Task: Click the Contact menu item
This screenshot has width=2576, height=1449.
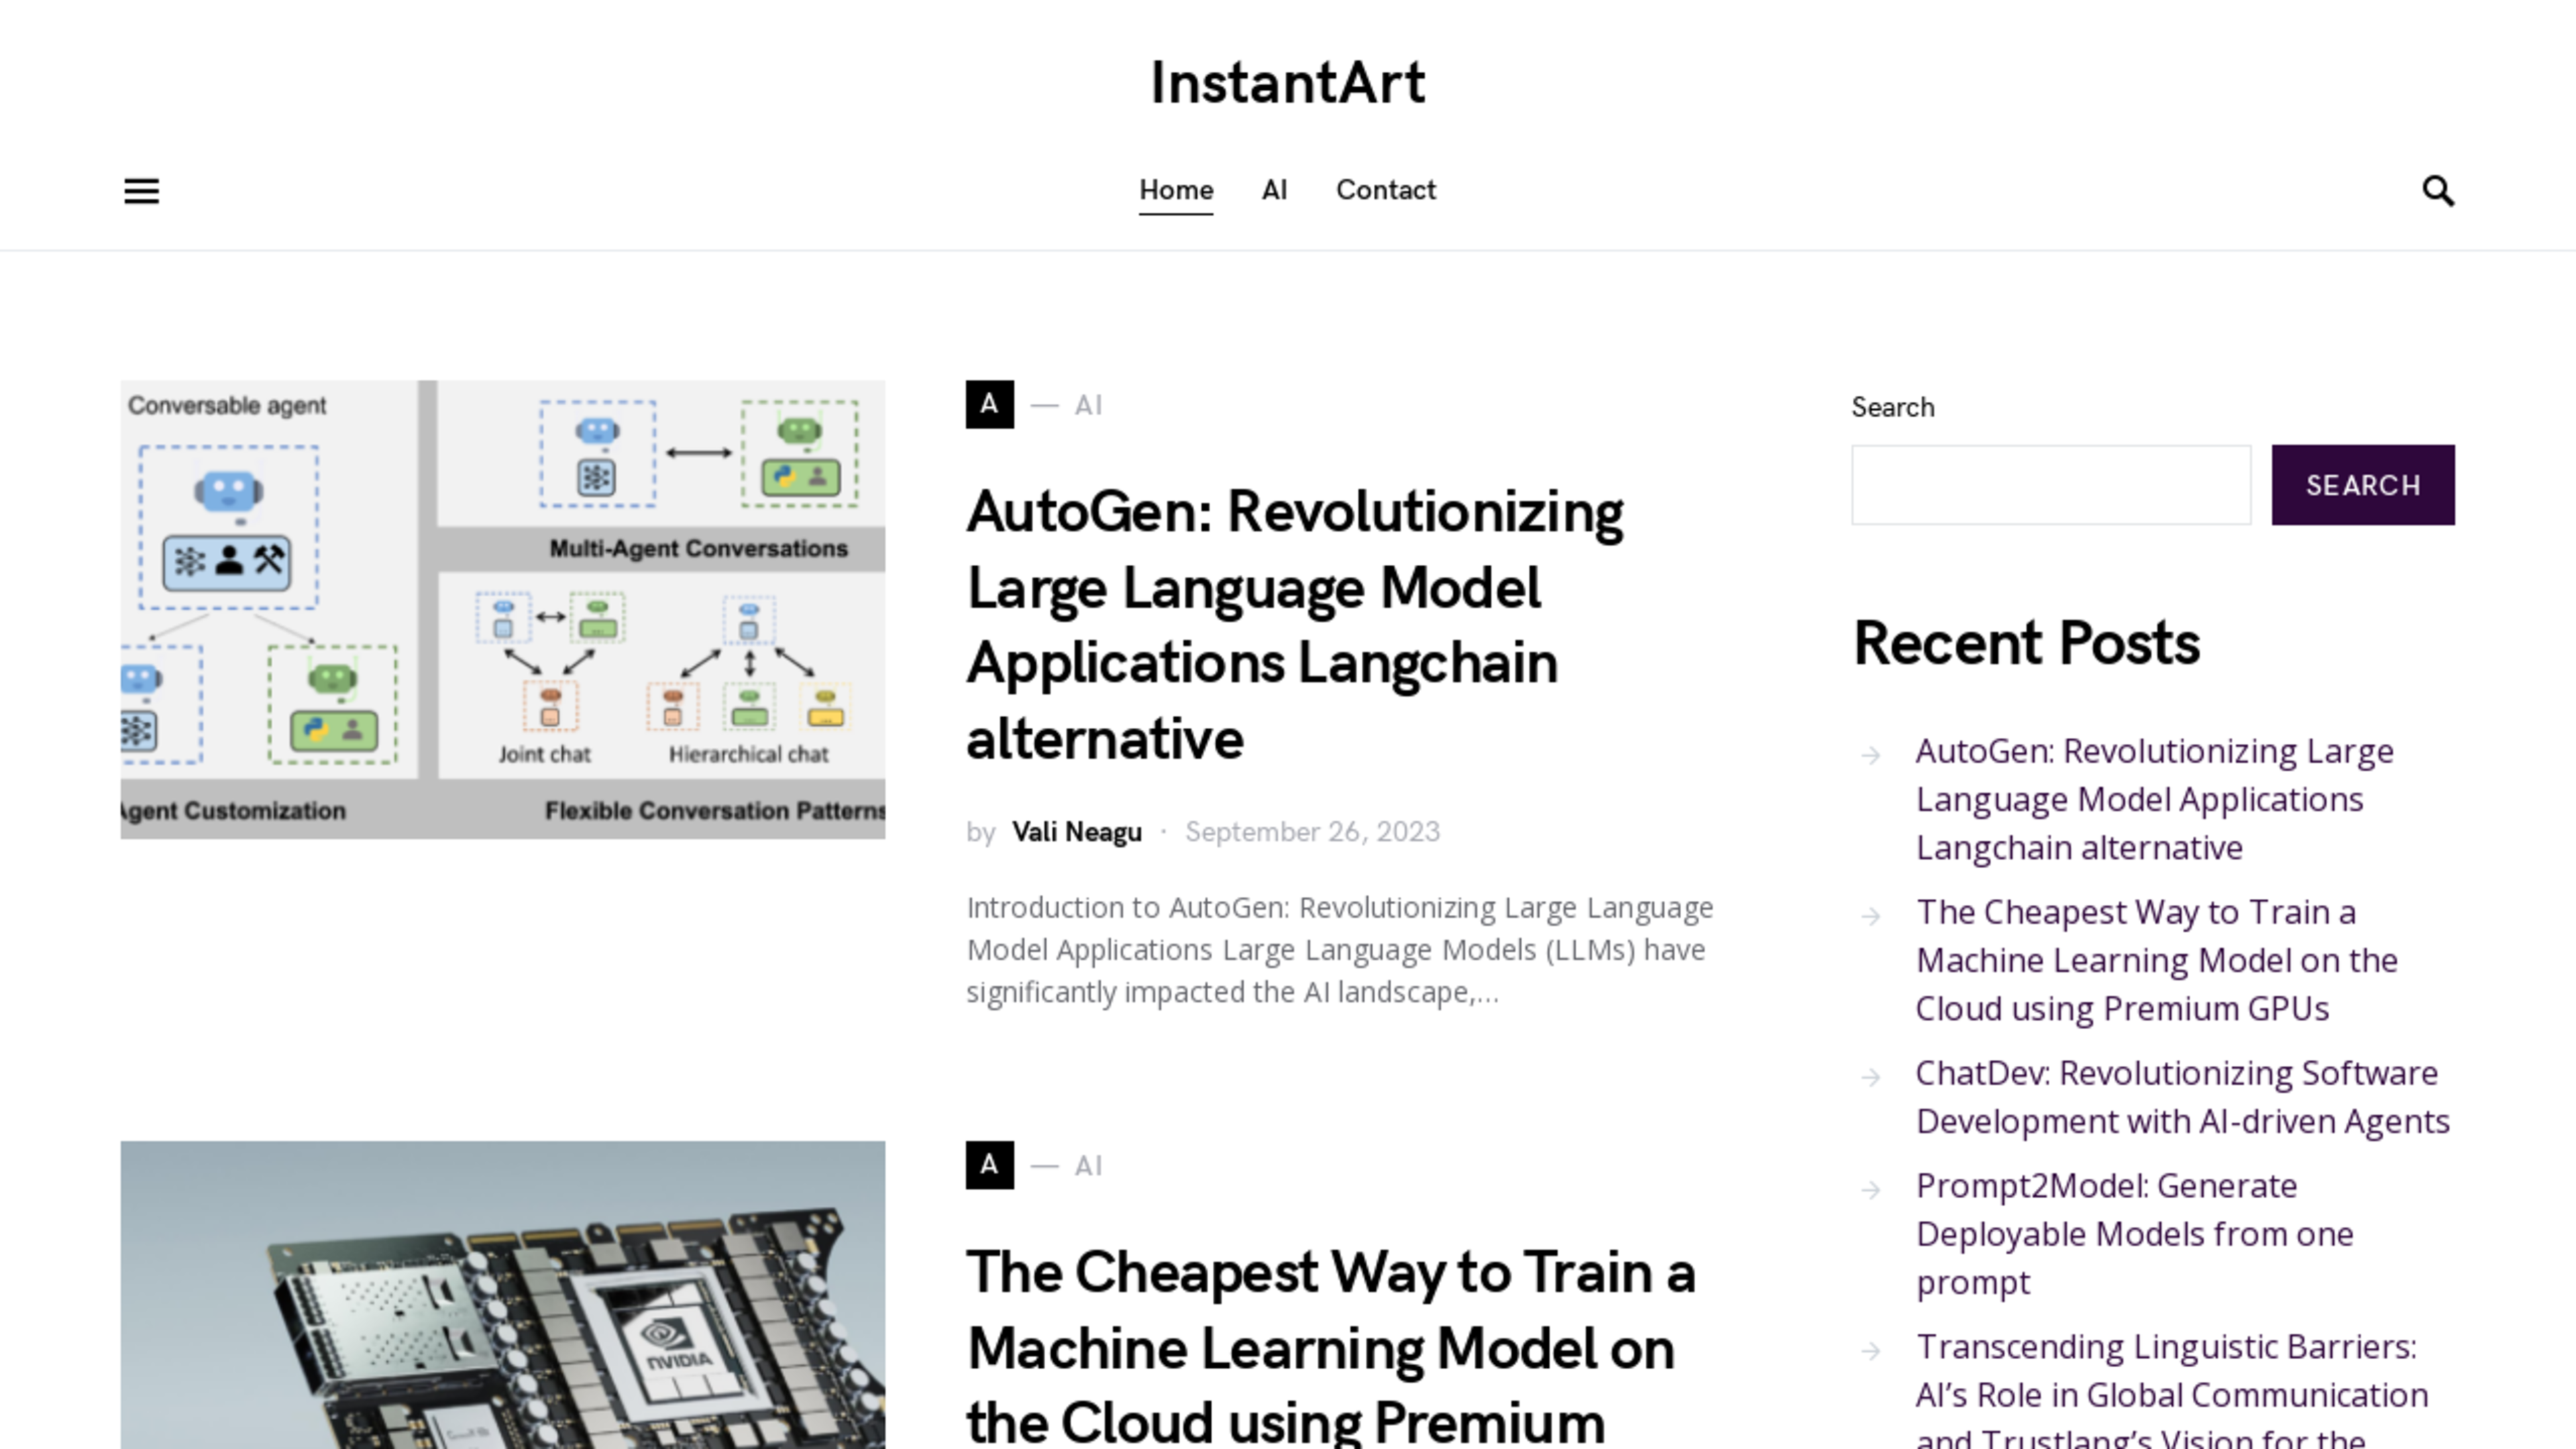Action: pyautogui.click(x=1385, y=189)
